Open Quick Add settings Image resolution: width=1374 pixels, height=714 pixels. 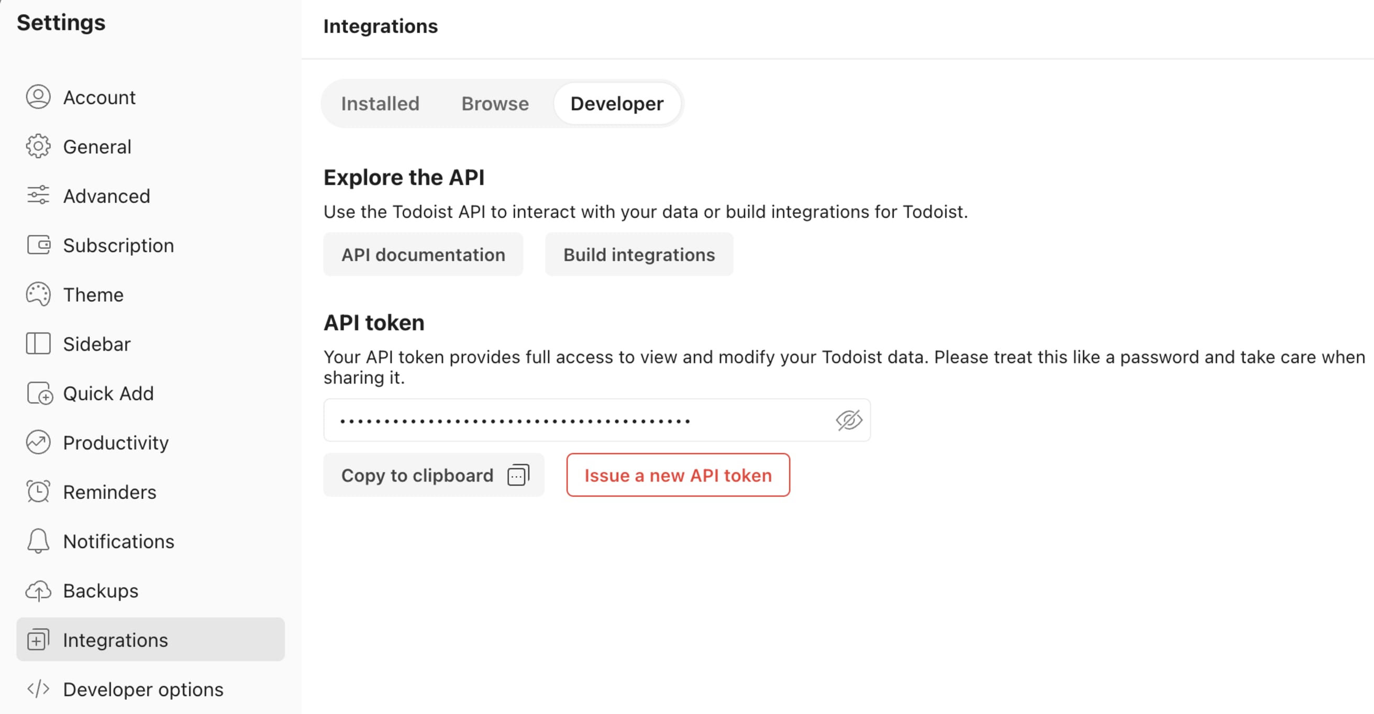(x=107, y=393)
